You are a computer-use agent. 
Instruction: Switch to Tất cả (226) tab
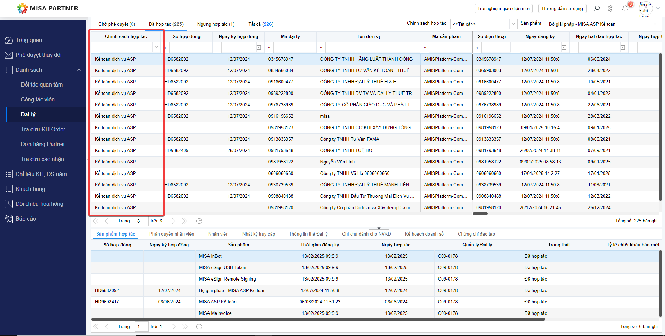(x=261, y=24)
